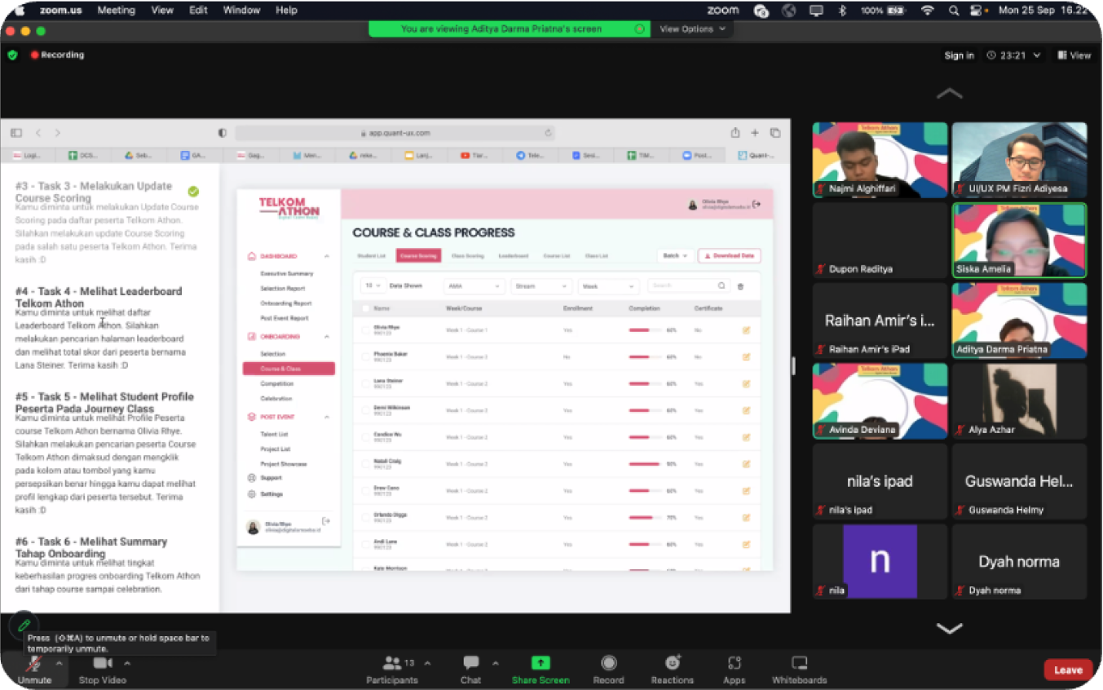Open the View layout button
1103x690 pixels.
(x=1074, y=55)
